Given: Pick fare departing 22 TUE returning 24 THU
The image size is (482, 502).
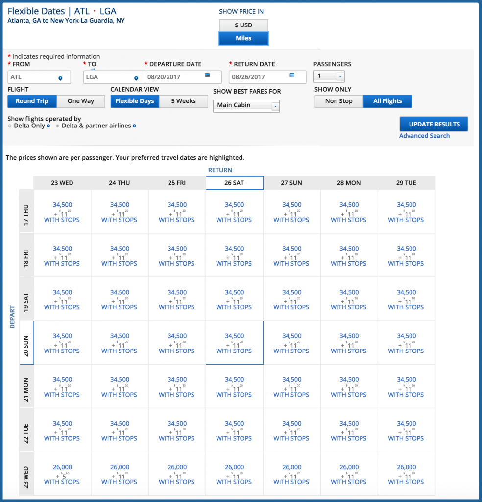Looking at the screenshot, I should tap(120, 430).
